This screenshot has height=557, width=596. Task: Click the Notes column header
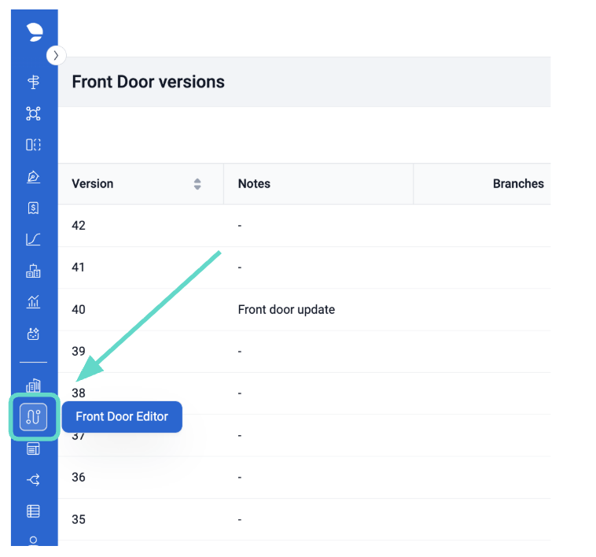(x=254, y=184)
